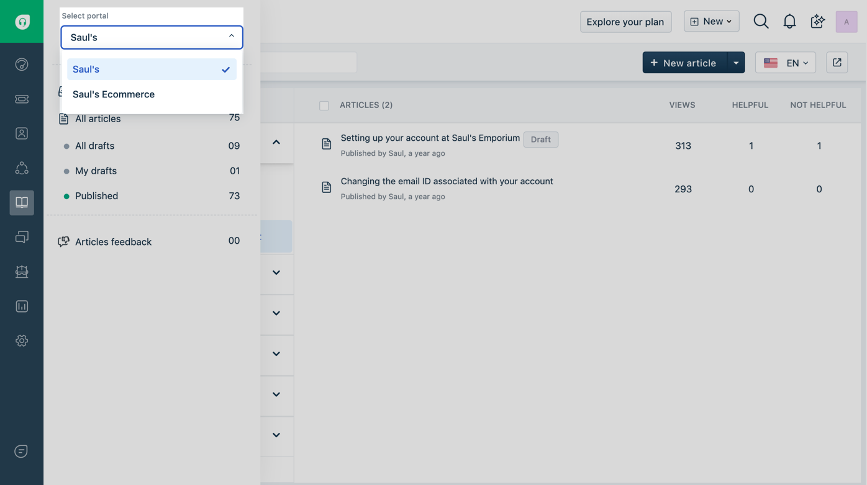Select Saul's Ecommerce in the portal list
867x485 pixels.
[114, 94]
